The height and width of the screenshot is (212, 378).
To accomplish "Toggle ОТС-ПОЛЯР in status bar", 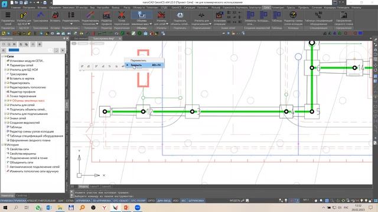I will (138, 200).
